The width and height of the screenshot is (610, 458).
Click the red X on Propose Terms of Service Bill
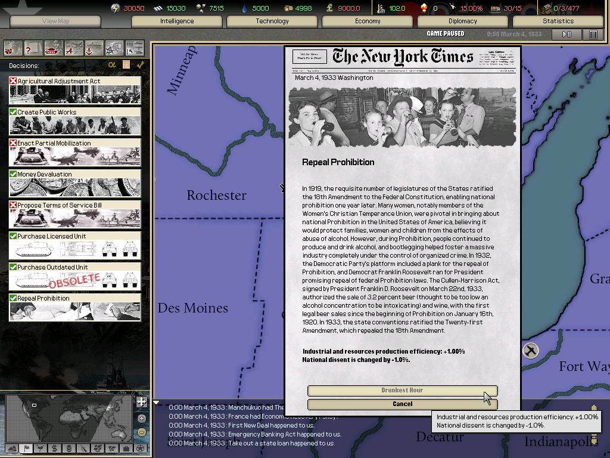pyautogui.click(x=13, y=205)
